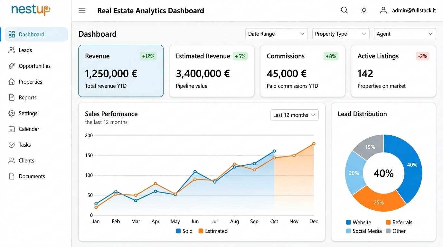Open Tasks menu item
443x247 pixels.
(36, 145)
